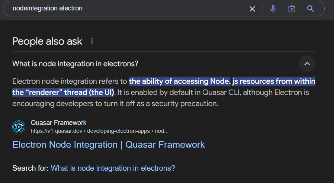Click the "Quasar Framework" site name
The image size is (334, 183).
click(58, 123)
